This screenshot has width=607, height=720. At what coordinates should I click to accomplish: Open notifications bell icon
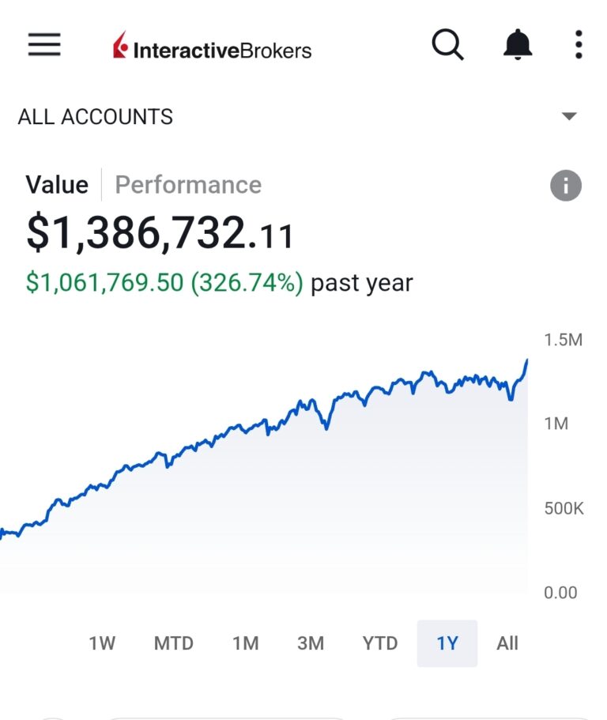click(x=518, y=45)
